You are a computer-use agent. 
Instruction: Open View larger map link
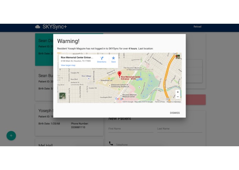point(68,65)
